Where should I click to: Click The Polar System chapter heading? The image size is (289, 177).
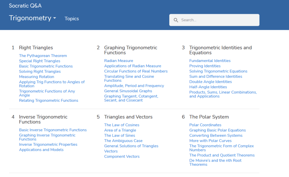pyautogui.click(x=209, y=117)
